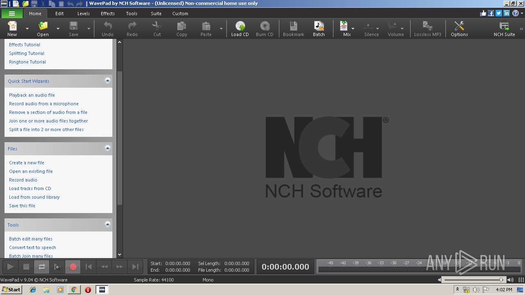Click the Twitter share icon
The width and height of the screenshot is (525, 295).
coord(499,13)
